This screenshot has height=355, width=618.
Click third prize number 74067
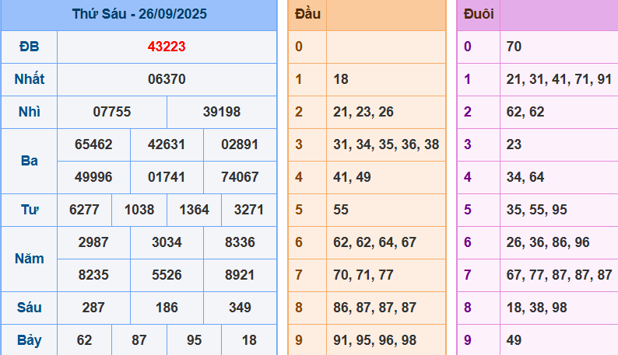[240, 177]
